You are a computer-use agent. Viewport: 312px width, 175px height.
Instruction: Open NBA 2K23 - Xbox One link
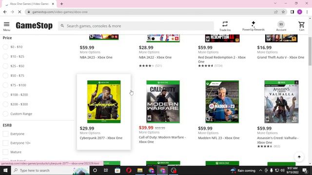click(96, 57)
